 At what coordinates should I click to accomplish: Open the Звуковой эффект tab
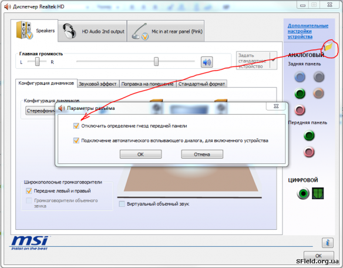97,84
